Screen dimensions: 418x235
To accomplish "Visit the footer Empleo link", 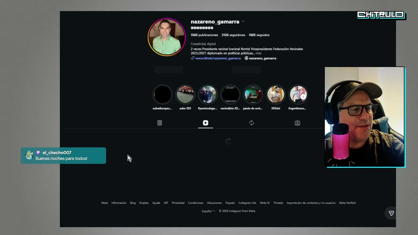I will coord(144,203).
